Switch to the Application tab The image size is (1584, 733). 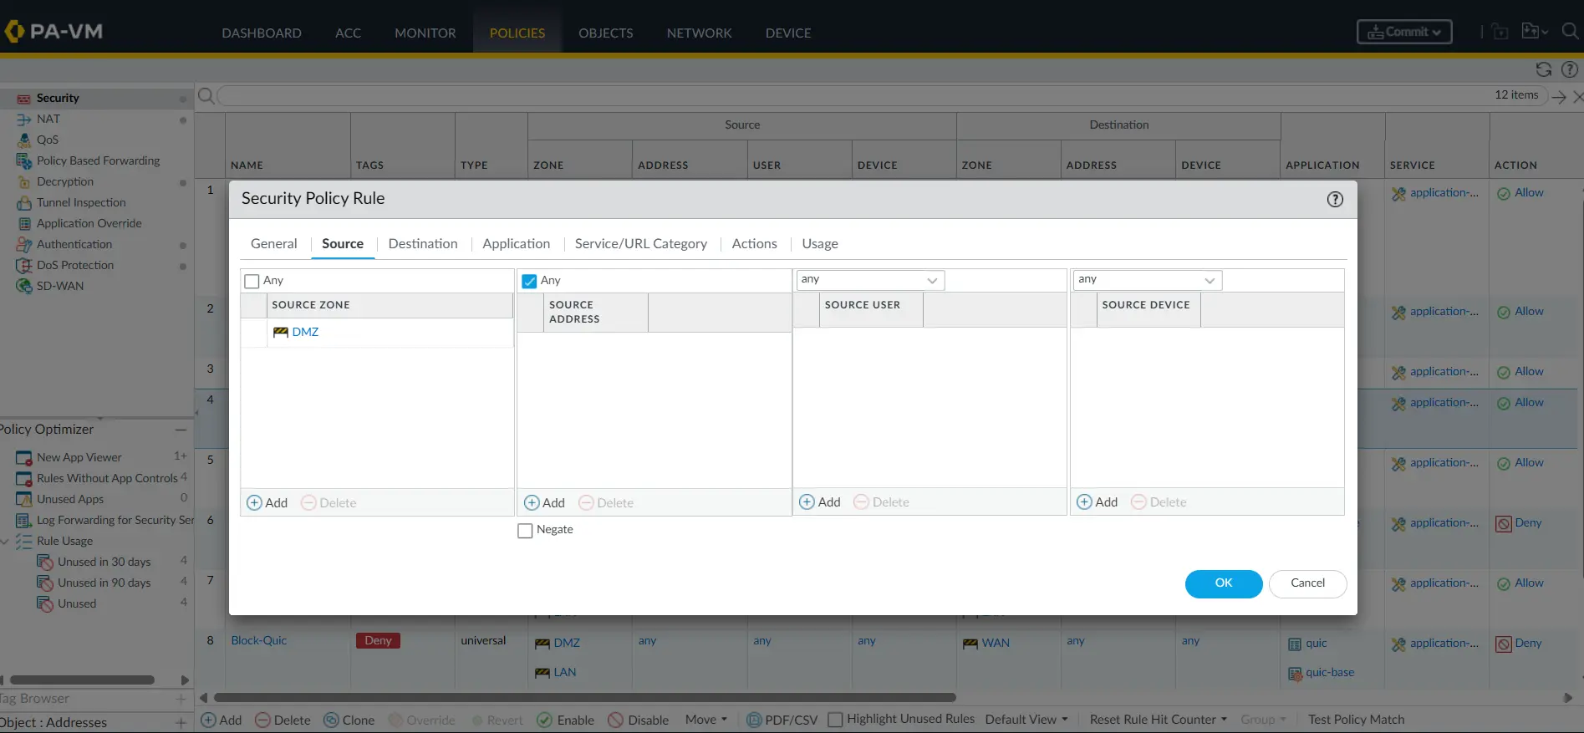click(516, 243)
